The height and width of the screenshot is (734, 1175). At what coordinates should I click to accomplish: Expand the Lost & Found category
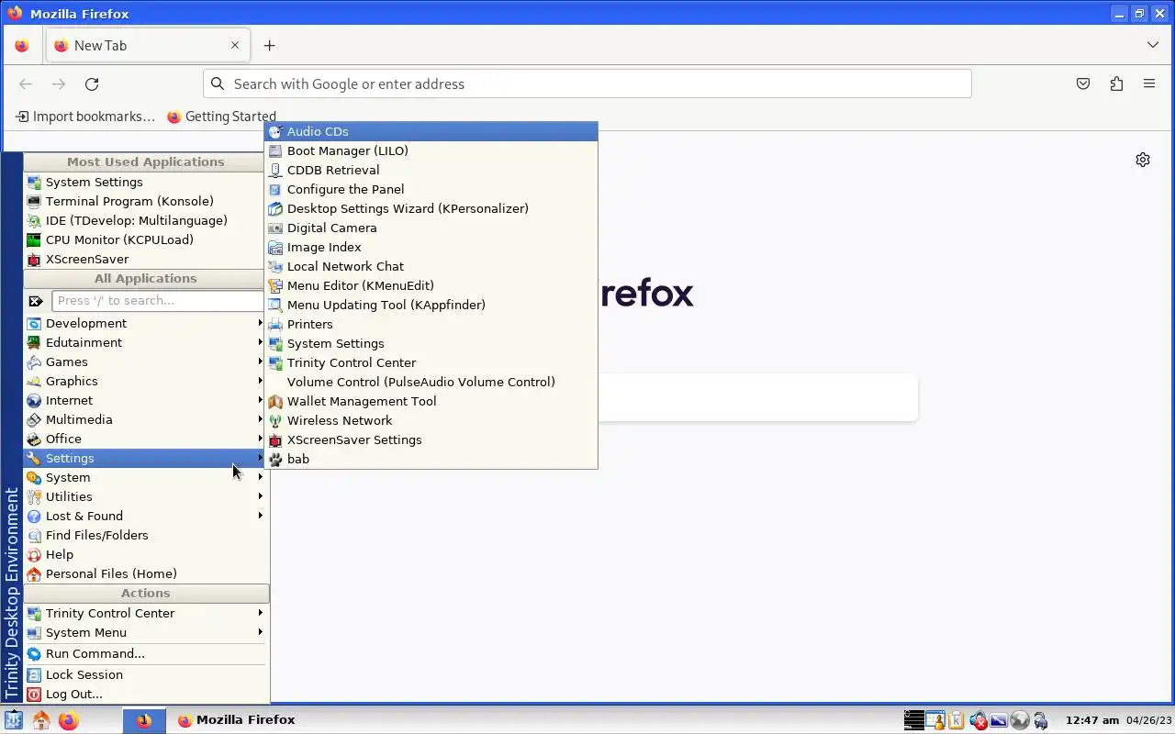coord(146,516)
